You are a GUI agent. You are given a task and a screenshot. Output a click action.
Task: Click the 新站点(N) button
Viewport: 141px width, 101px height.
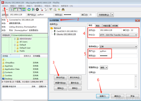[61, 77]
